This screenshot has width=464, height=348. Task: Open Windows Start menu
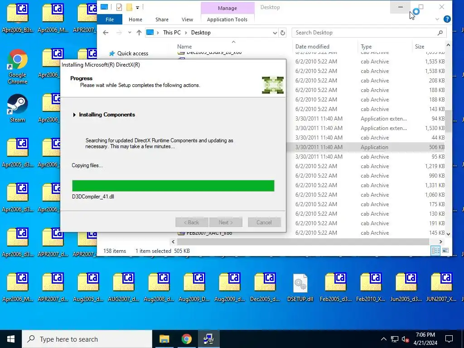pos(11,339)
